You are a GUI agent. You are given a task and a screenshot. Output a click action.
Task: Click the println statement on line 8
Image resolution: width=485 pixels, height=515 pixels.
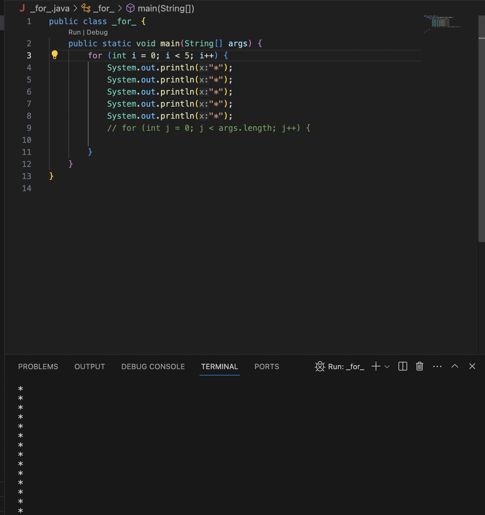click(170, 116)
